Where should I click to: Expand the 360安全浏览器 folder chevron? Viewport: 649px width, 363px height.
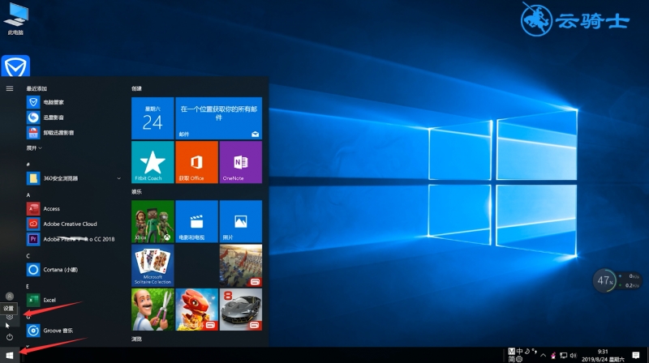coord(118,178)
